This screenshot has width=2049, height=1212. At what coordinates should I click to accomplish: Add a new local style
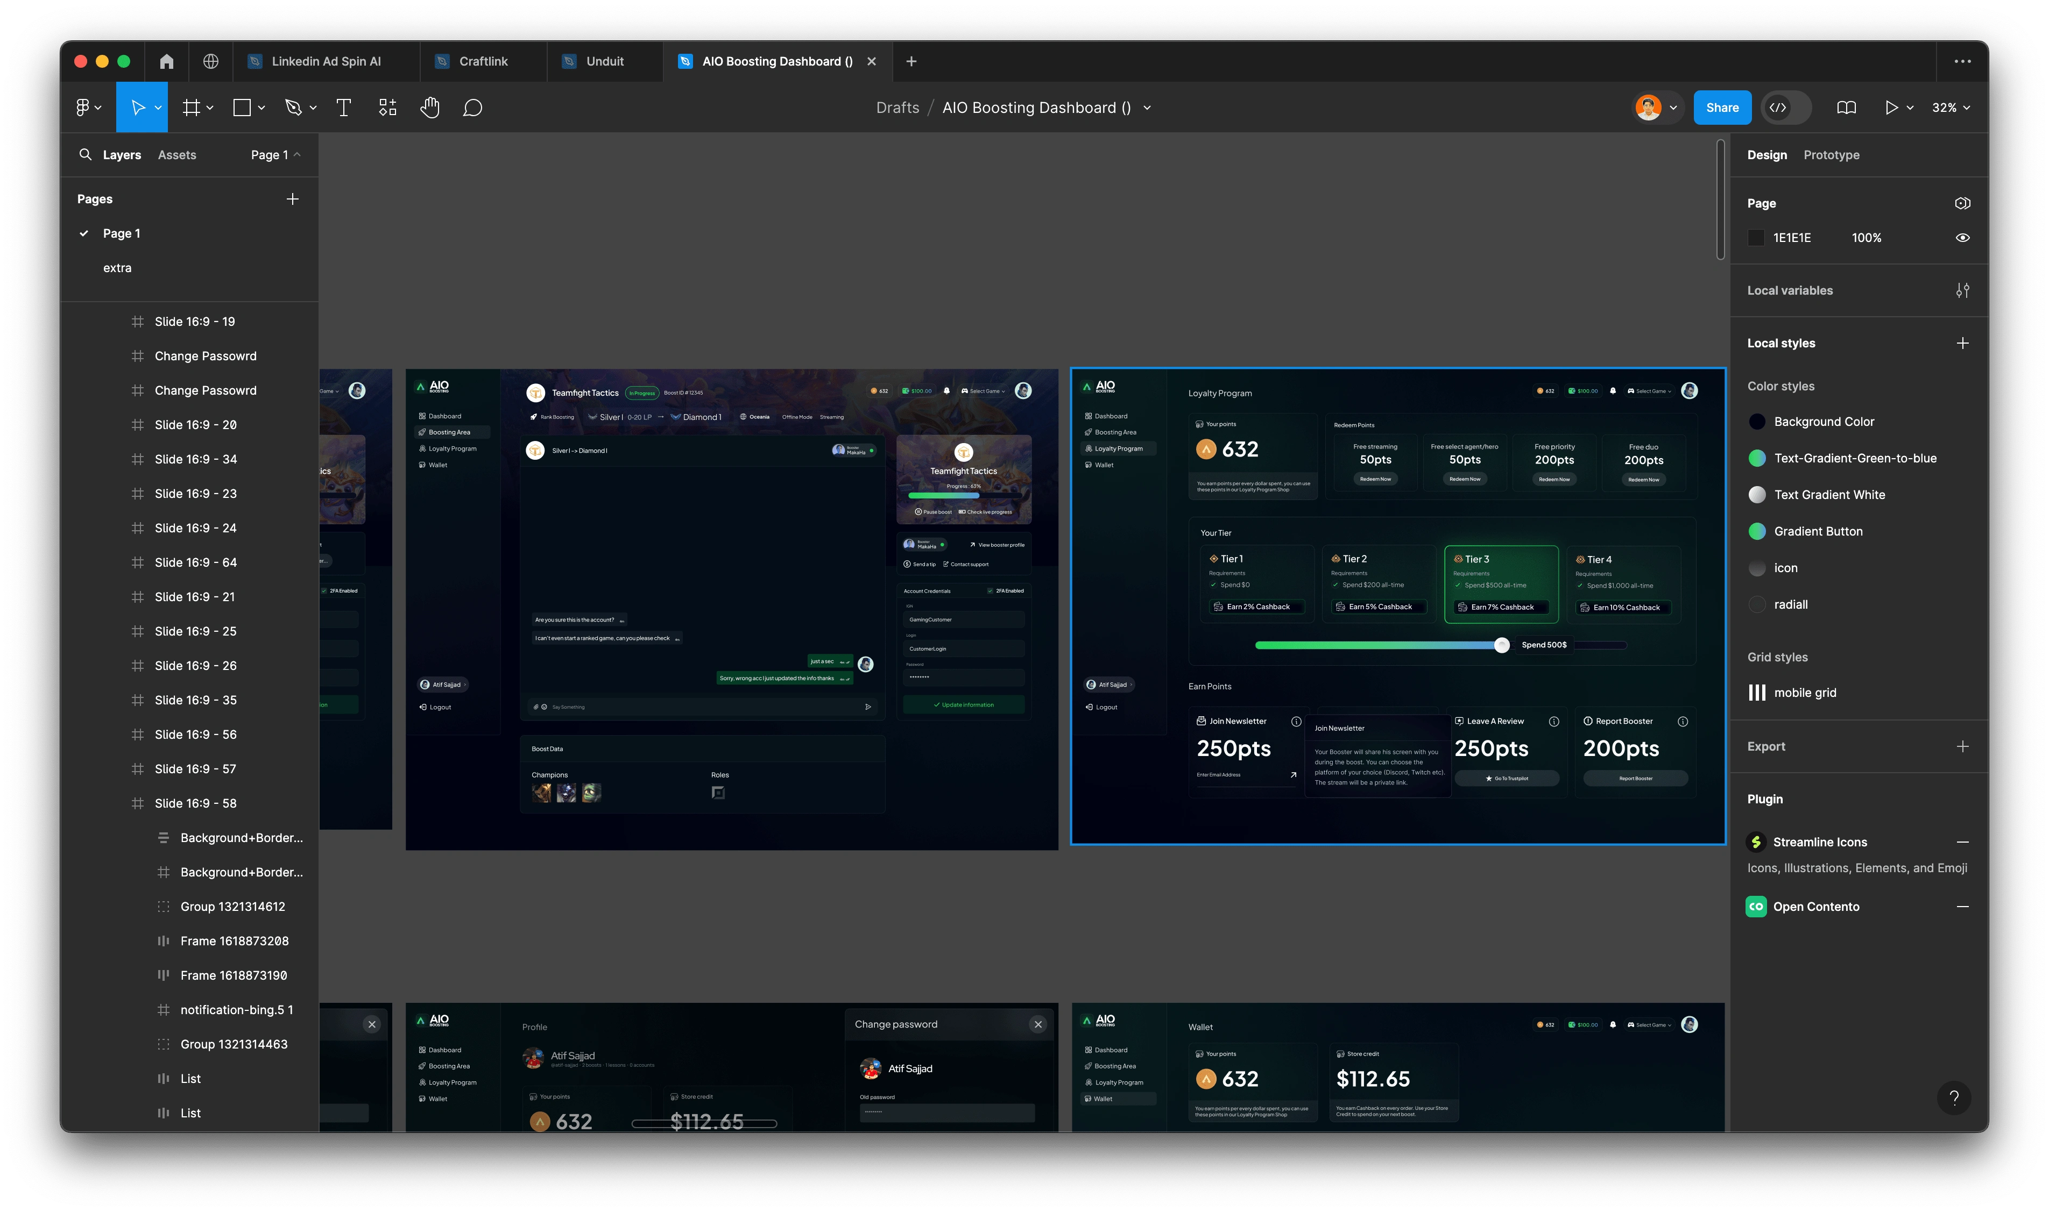point(1961,344)
